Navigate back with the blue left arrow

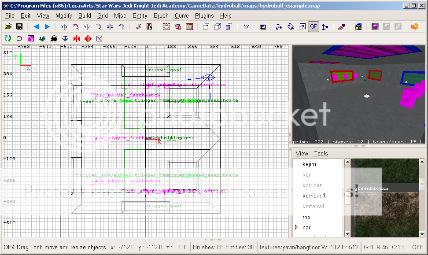[x=37, y=26]
